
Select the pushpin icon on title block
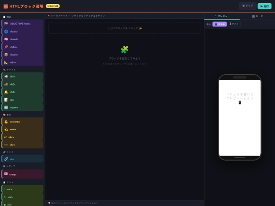6,47
